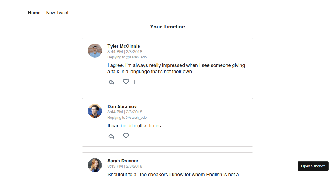The image size is (335, 176).
Task: Open the tweet "It can be difficult at times."
Action: click(135, 126)
